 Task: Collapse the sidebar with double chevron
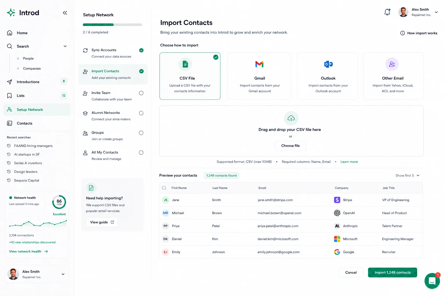65,13
